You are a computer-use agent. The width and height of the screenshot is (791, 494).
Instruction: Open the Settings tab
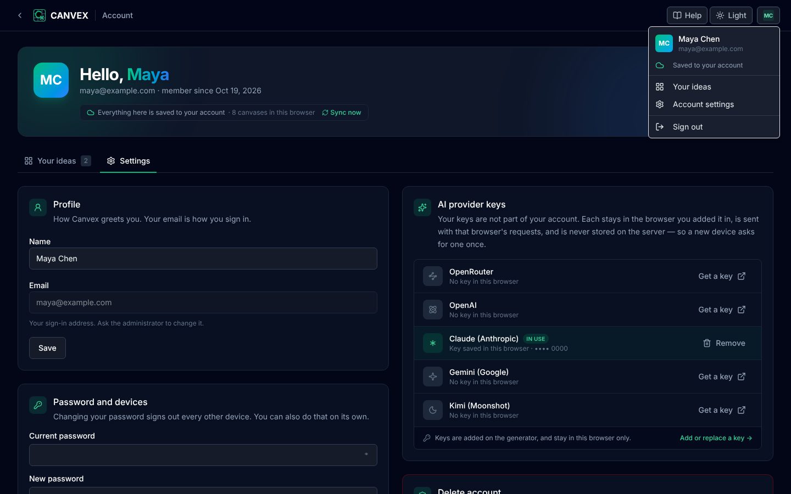128,161
